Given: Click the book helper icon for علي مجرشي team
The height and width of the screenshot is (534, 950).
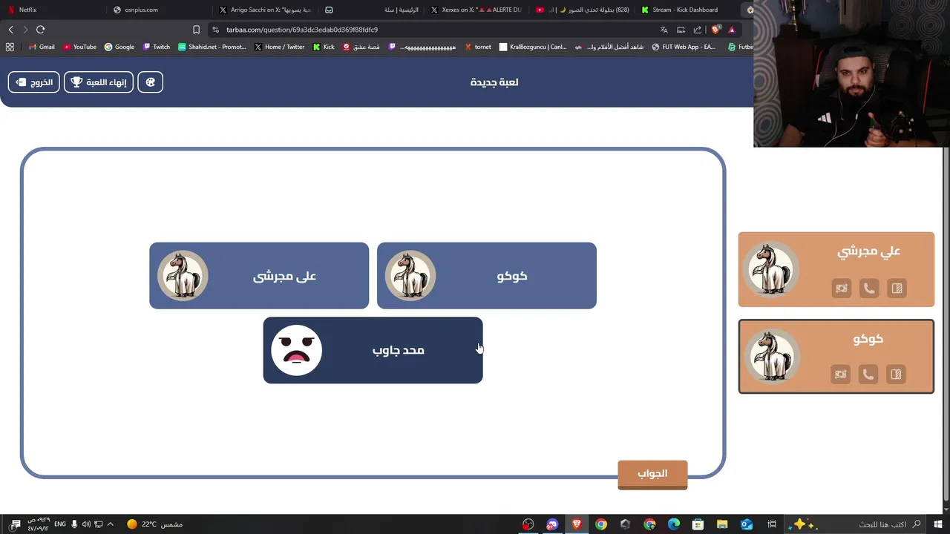Looking at the screenshot, I should coord(897,289).
